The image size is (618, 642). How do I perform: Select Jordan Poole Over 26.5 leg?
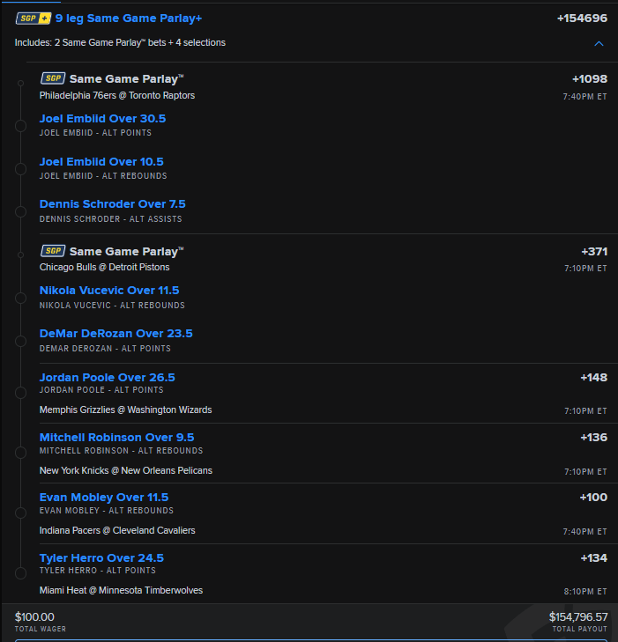[x=107, y=377]
